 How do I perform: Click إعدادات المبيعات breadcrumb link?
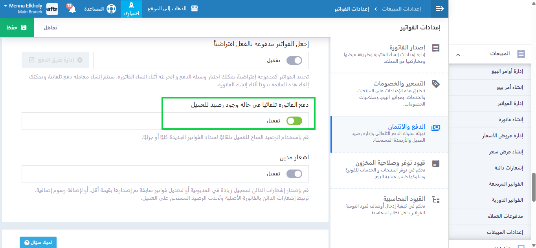click(401, 9)
